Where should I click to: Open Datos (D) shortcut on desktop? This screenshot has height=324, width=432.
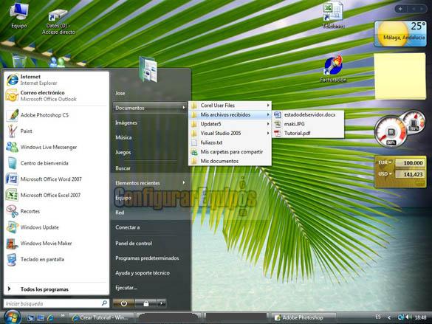pyautogui.click(x=58, y=22)
